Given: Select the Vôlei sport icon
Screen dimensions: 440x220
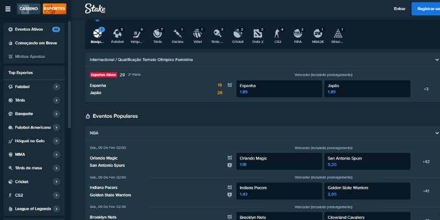Looking at the screenshot, I should 197,36.
